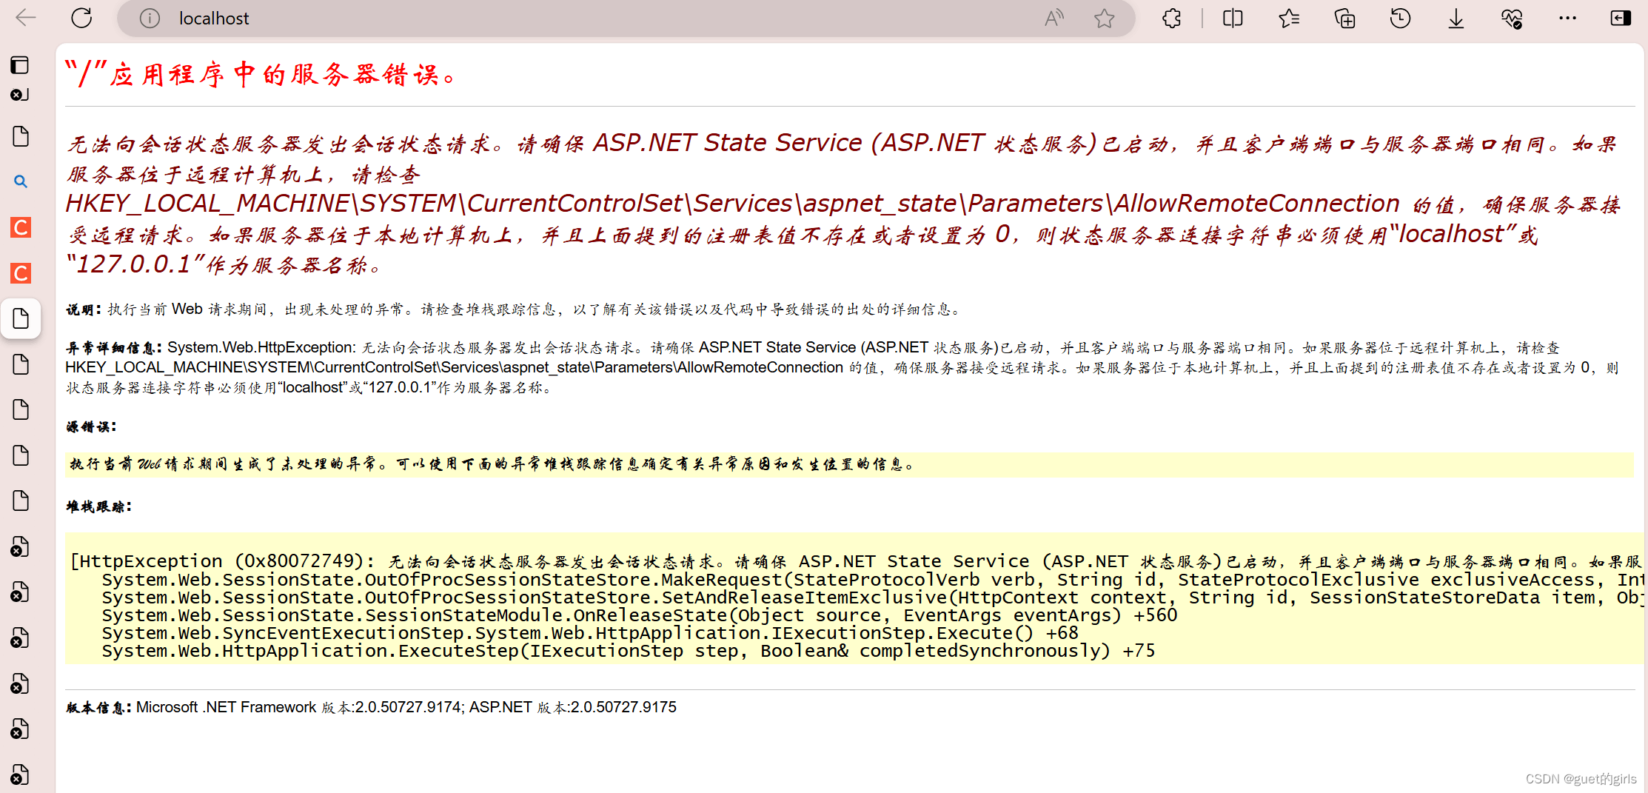Activate split screen view

1233,19
